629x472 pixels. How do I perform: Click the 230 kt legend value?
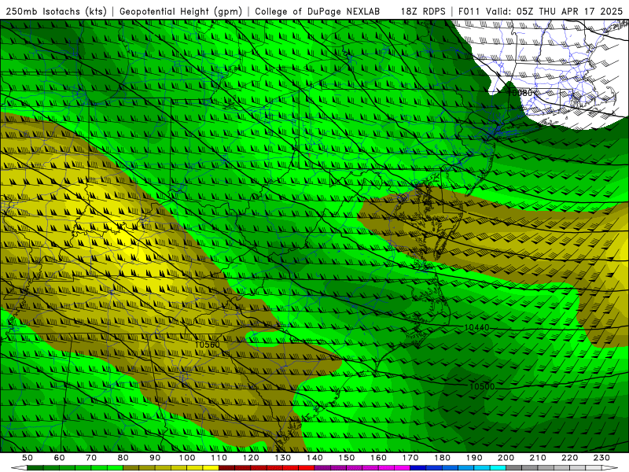[601, 458]
